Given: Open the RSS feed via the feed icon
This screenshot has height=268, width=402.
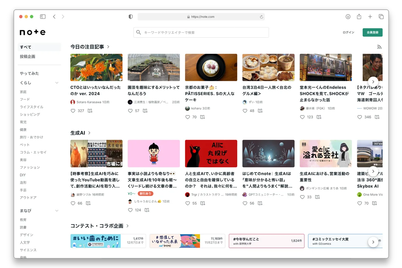Looking at the screenshot, I should pos(379,47).
